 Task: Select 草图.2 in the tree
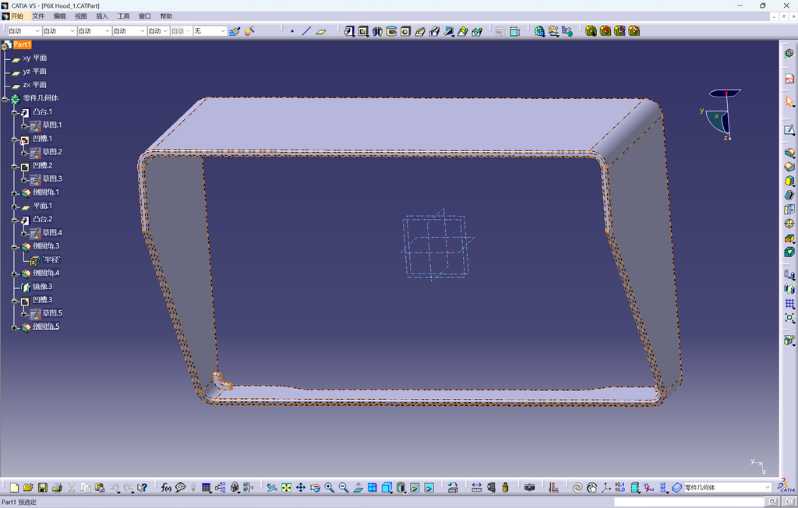pos(52,152)
